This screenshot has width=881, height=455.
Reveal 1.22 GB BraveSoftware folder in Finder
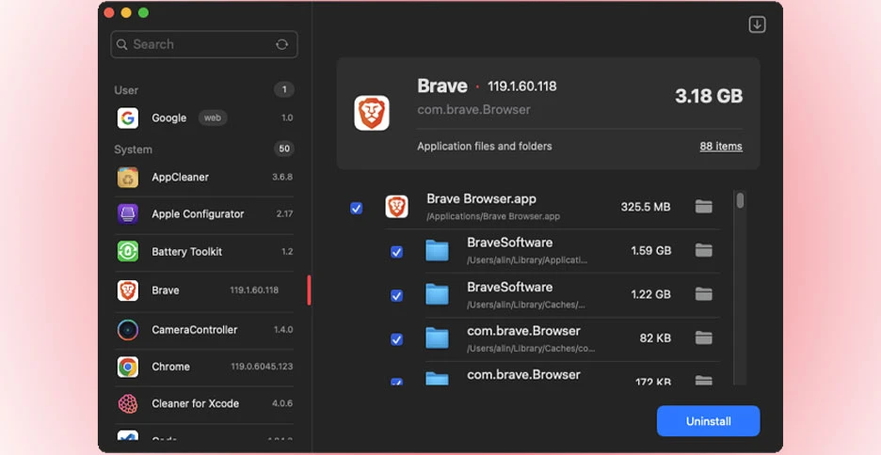703,294
